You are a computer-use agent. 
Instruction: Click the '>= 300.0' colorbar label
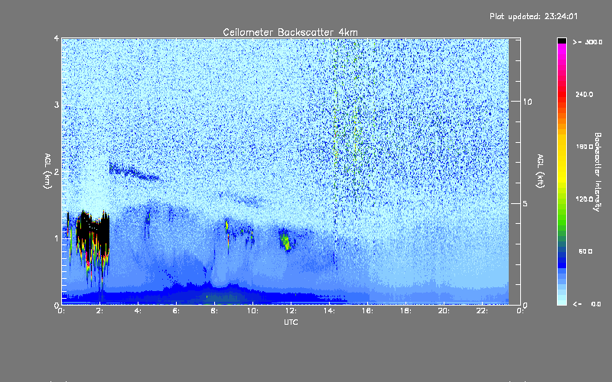588,42
